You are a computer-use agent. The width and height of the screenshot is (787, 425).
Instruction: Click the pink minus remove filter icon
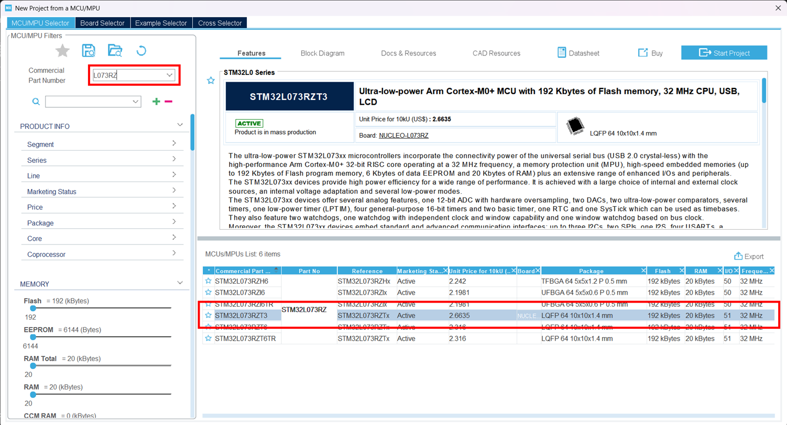pos(168,102)
